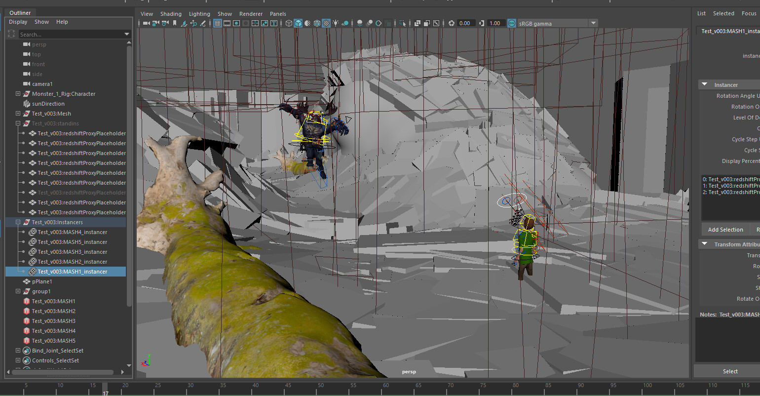Toggle the Safe Action overlay
Viewport: 760px width, 396px height.
[x=265, y=23]
